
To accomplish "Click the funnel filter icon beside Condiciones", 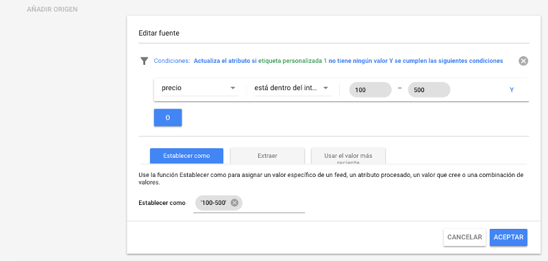I will 144,61.
